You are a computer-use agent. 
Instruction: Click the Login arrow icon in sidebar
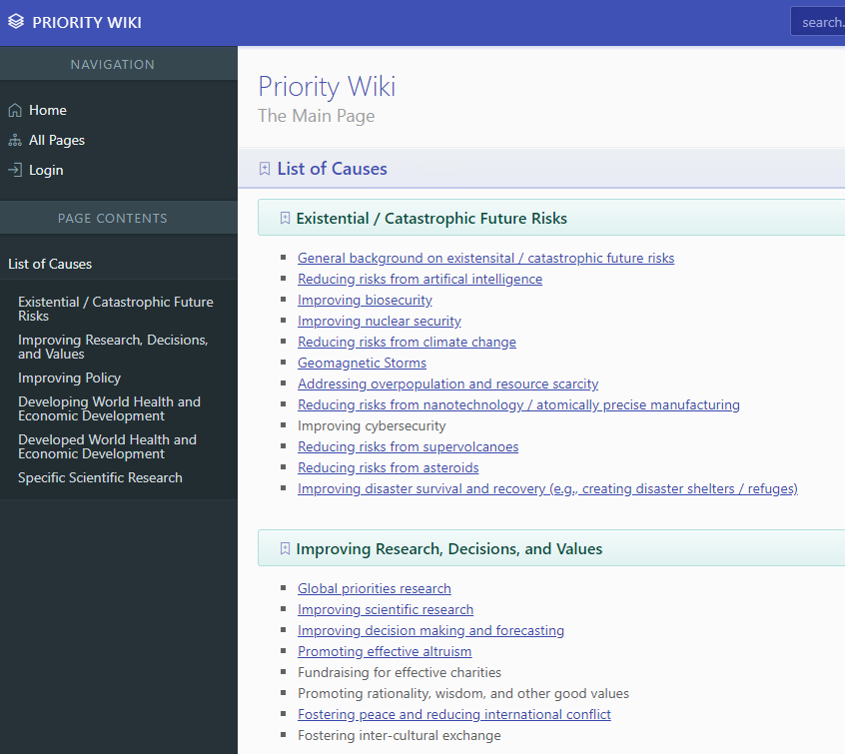click(x=15, y=171)
